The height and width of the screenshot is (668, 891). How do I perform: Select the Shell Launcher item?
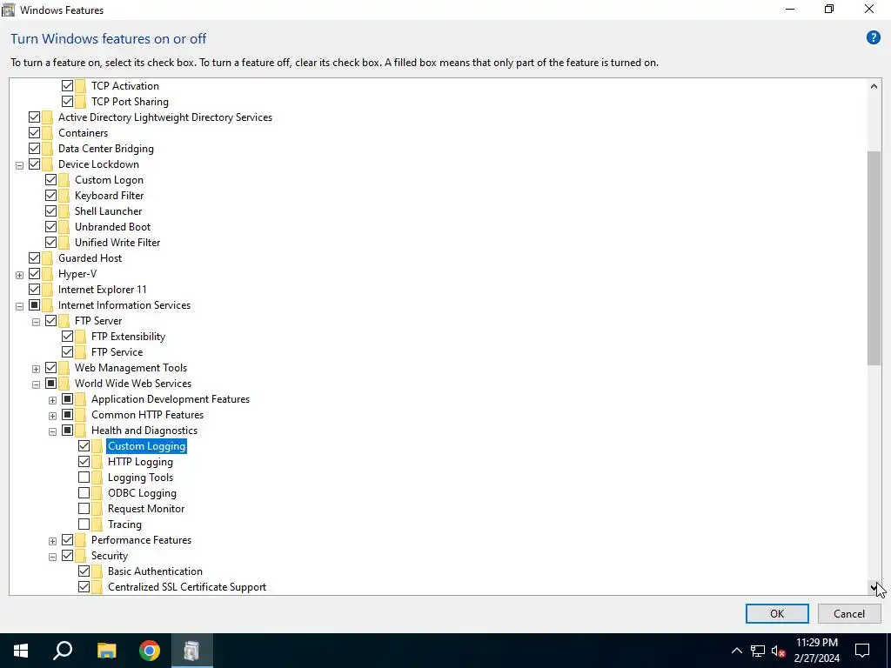[108, 210]
